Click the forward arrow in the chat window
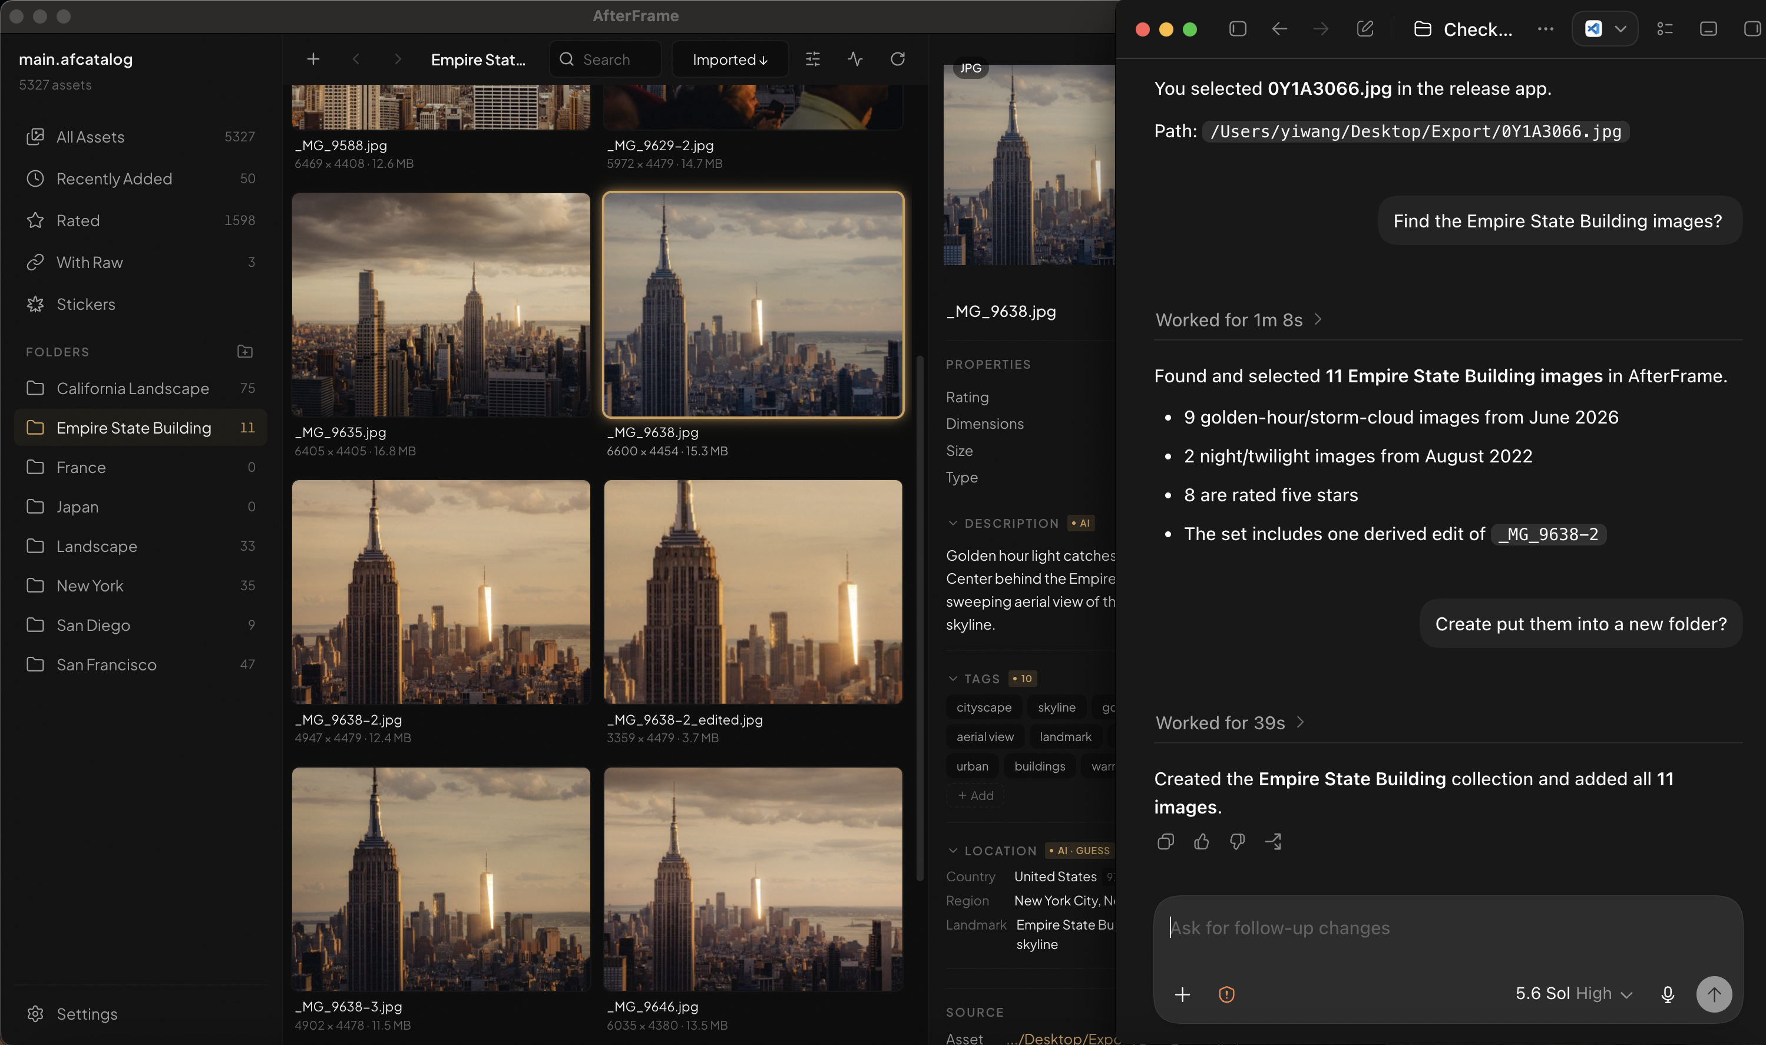The width and height of the screenshot is (1766, 1045). coord(1321,29)
